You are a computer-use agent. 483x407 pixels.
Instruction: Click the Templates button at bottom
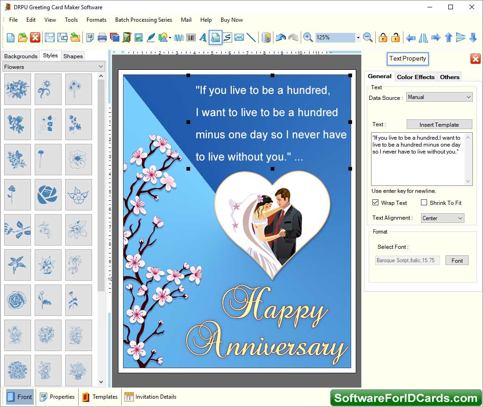(100, 397)
